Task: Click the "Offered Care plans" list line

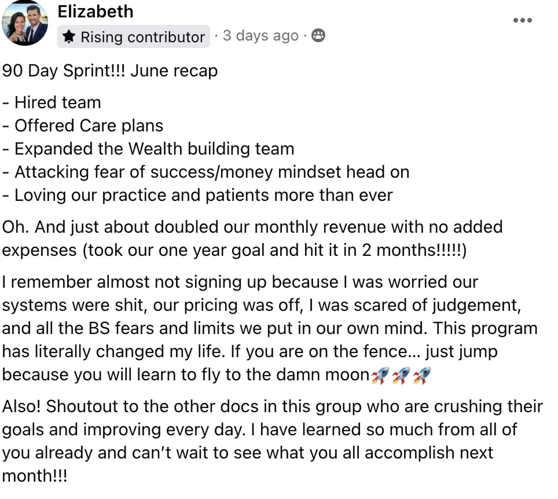Action: pos(83,126)
